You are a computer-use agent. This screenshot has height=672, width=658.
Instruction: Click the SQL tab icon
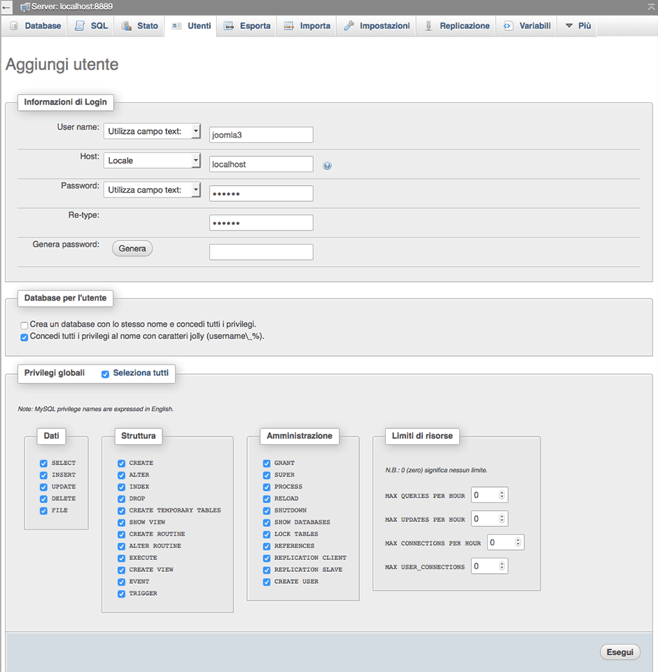[x=80, y=26]
